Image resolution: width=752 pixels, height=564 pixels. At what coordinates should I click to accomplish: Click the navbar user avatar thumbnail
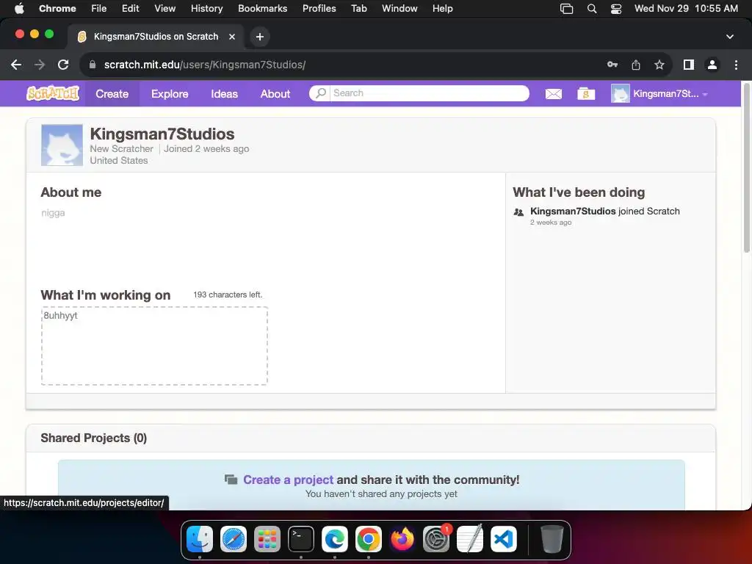pyautogui.click(x=620, y=93)
